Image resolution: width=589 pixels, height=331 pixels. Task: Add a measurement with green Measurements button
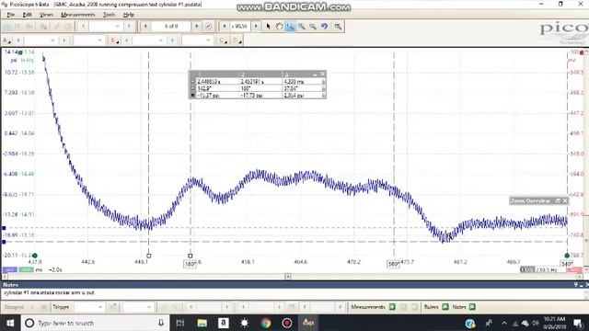point(392,307)
